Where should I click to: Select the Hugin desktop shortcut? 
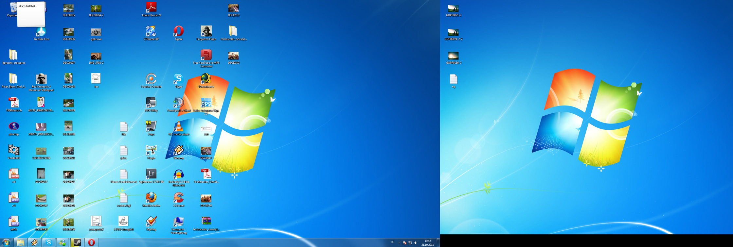(x=151, y=152)
